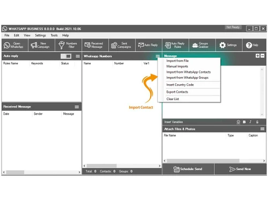Open the Numbers Filter tool
The width and height of the screenshot is (268, 201).
68,45
